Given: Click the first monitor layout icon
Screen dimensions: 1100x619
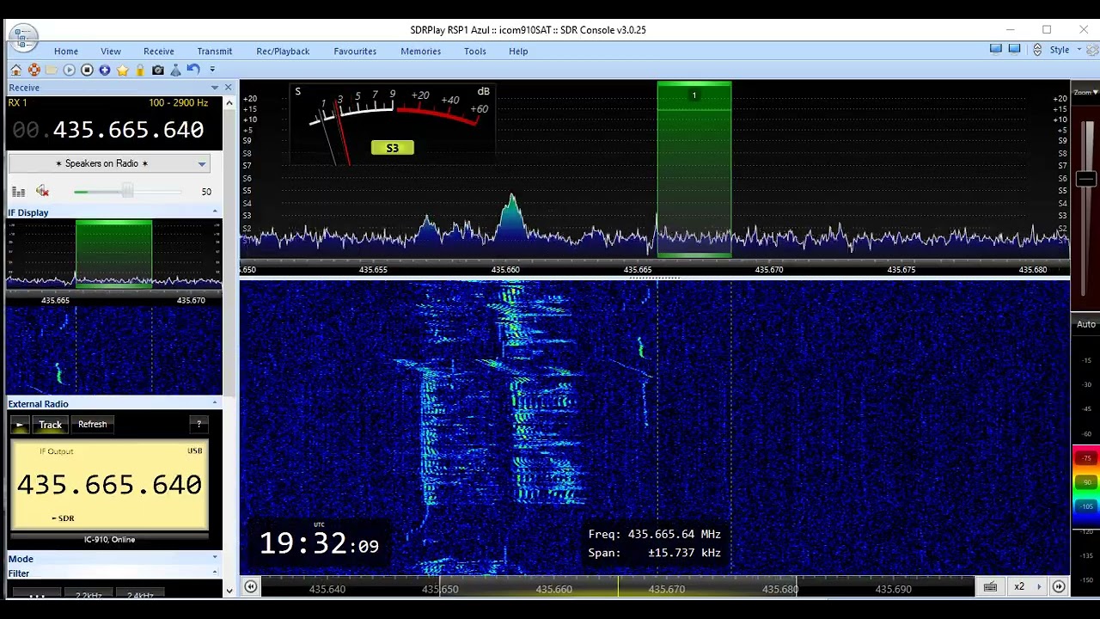Looking at the screenshot, I should pyautogui.click(x=996, y=50).
